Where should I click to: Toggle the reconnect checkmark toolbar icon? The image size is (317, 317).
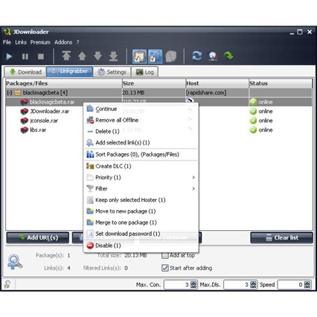pos(155,56)
